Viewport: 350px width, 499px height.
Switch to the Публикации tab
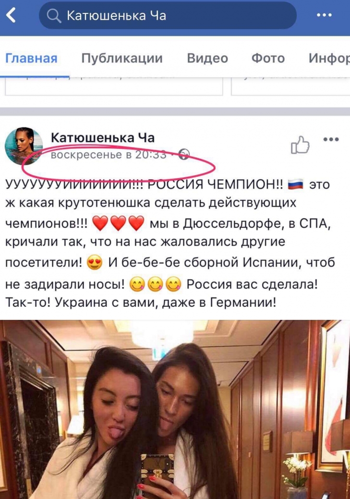(122, 58)
